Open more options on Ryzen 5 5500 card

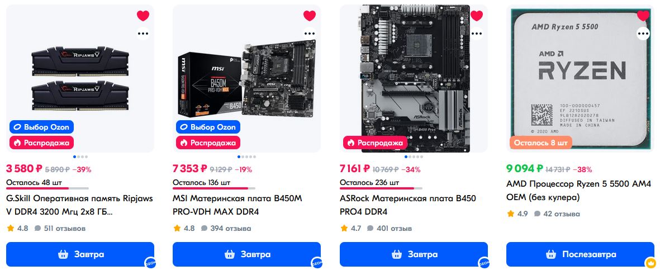pos(643,34)
